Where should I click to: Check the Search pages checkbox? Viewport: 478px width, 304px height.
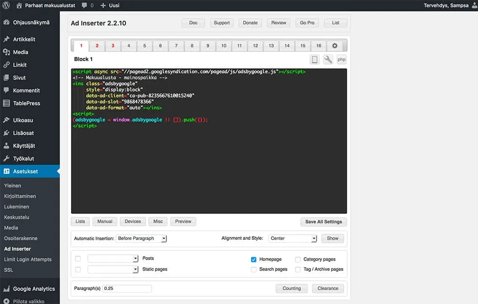253,269
